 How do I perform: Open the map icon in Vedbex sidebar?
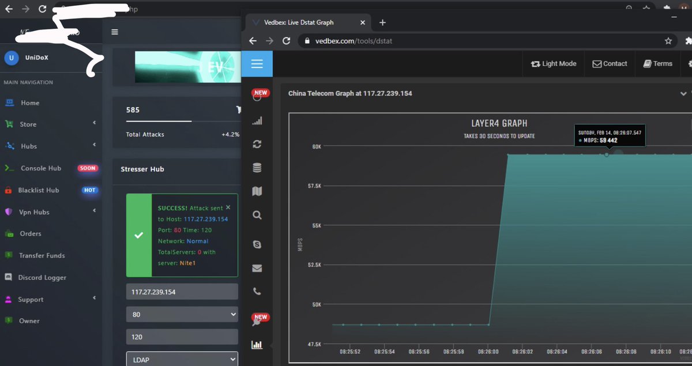tap(257, 191)
